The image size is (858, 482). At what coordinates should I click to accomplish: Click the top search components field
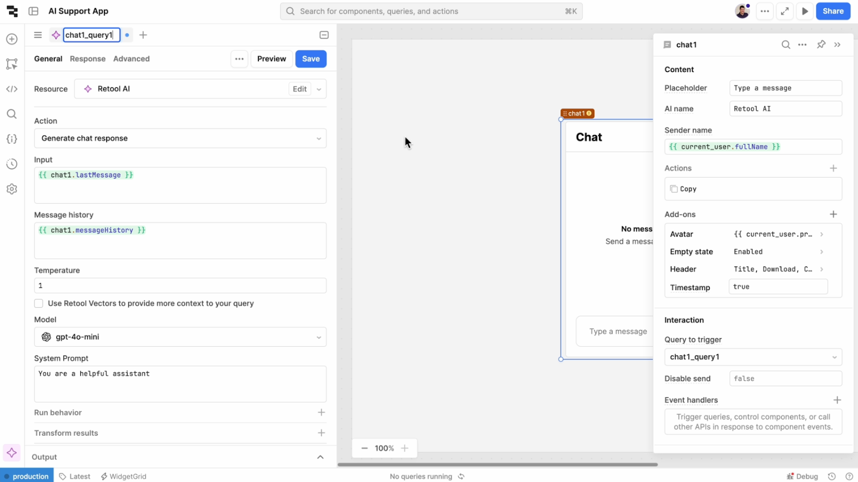pyautogui.click(x=431, y=11)
